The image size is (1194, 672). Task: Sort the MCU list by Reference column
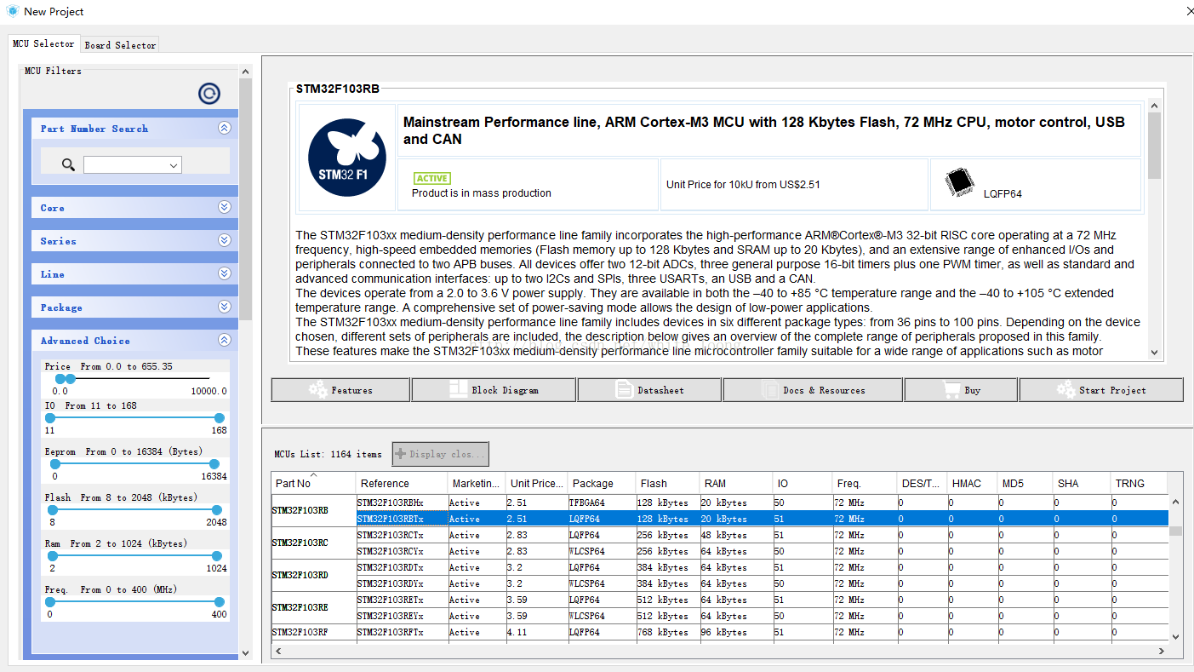401,483
